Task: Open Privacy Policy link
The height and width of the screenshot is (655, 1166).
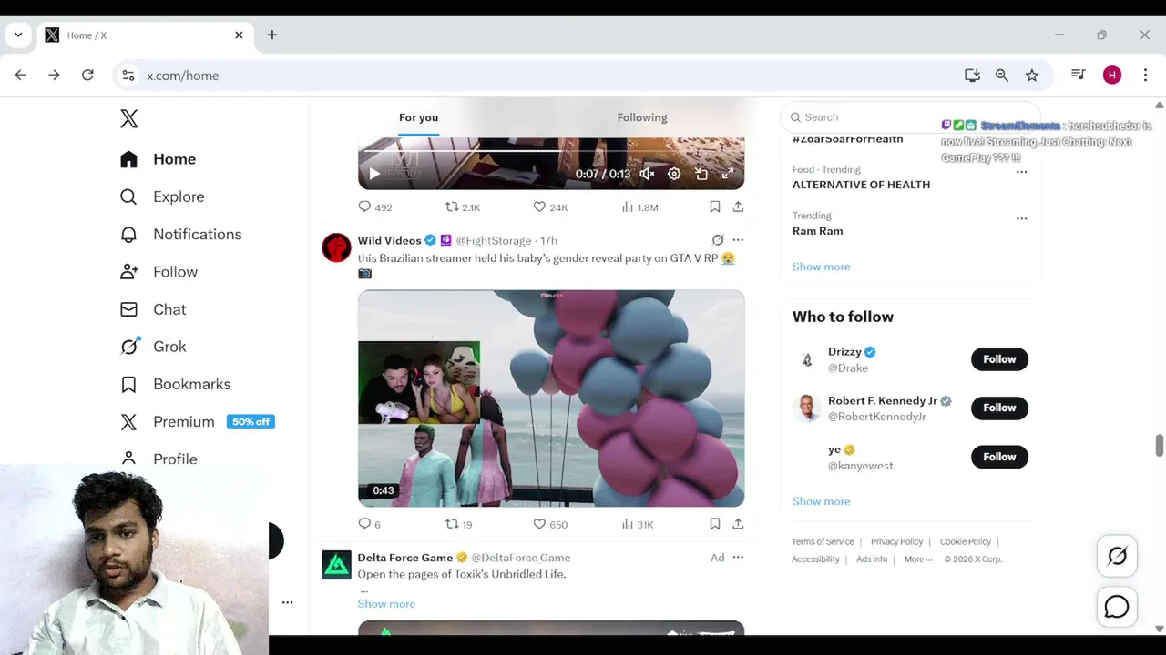Action: (896, 541)
